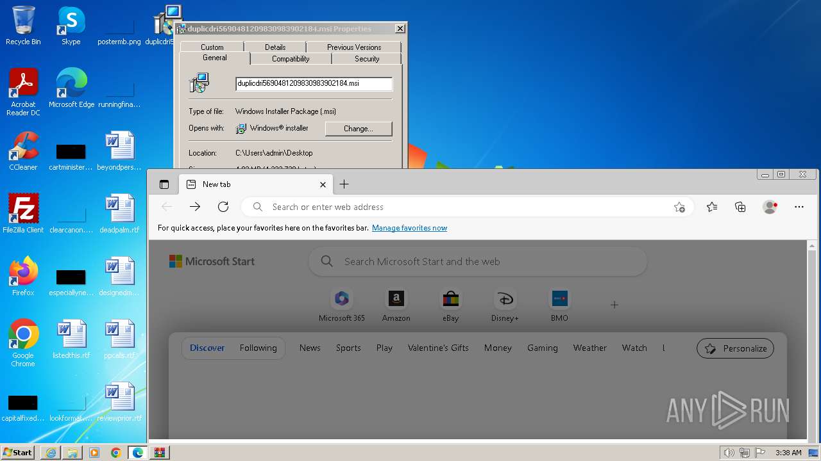Open Amazon quick link tile

[x=396, y=305]
